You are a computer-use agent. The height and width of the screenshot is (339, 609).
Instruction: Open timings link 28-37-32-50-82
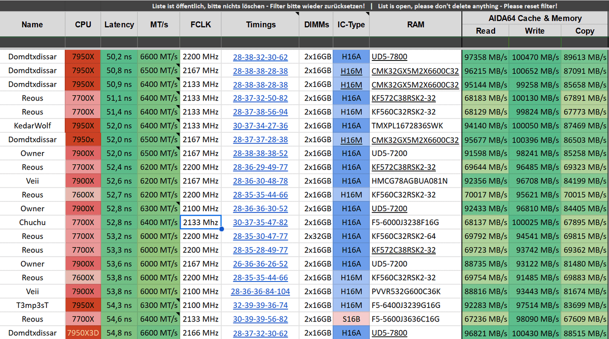pos(260,98)
